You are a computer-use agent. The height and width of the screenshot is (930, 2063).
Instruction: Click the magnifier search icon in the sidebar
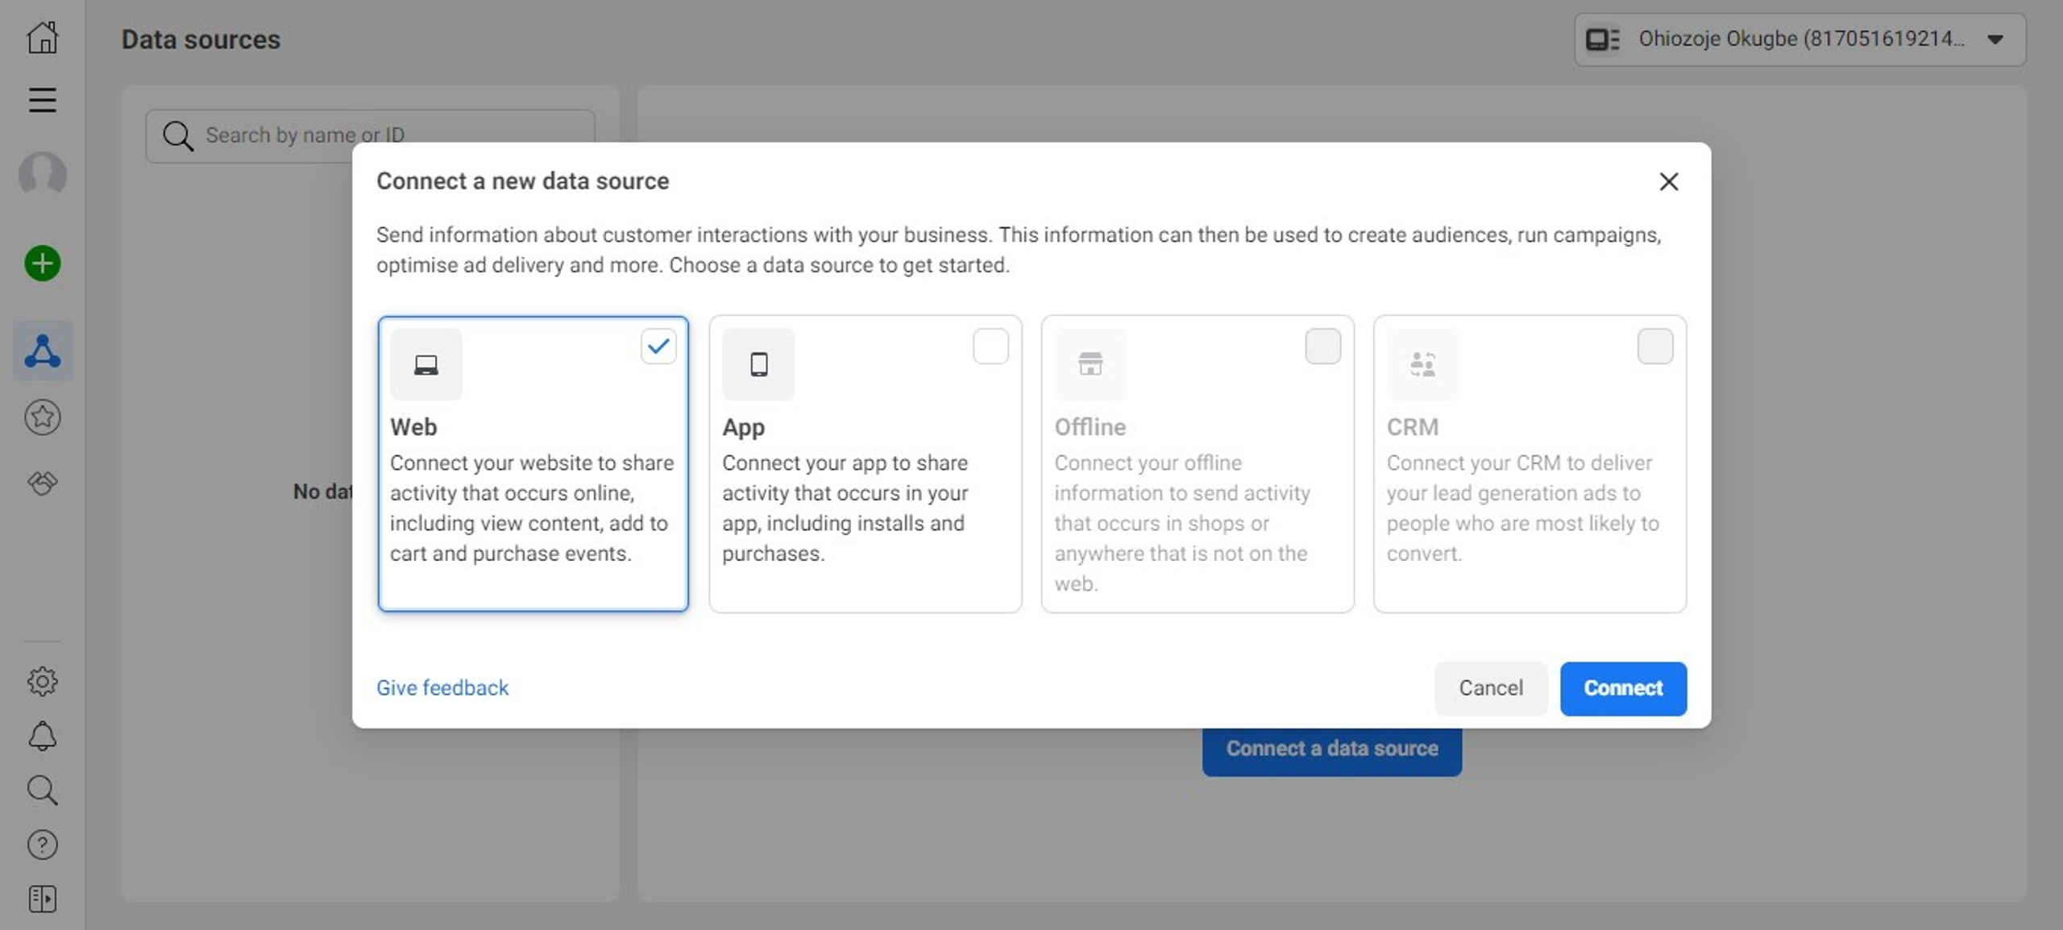[x=42, y=791]
